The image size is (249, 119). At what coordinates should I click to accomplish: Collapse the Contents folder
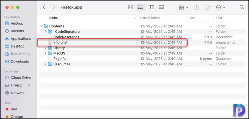tap(41, 26)
